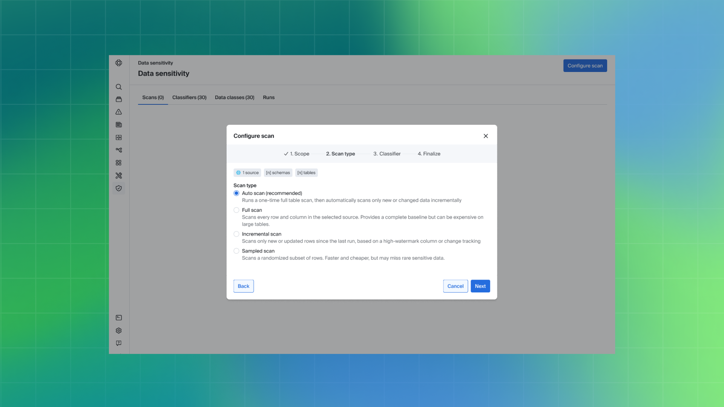The height and width of the screenshot is (407, 724).
Task: Click the A|B compare sidebar icon
Action: coord(118,138)
